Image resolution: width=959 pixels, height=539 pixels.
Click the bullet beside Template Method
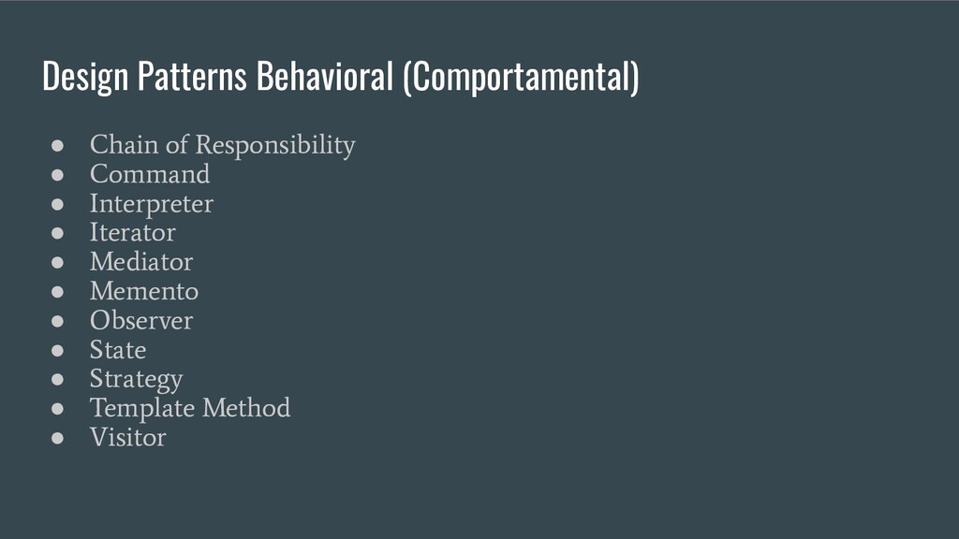pyautogui.click(x=57, y=408)
